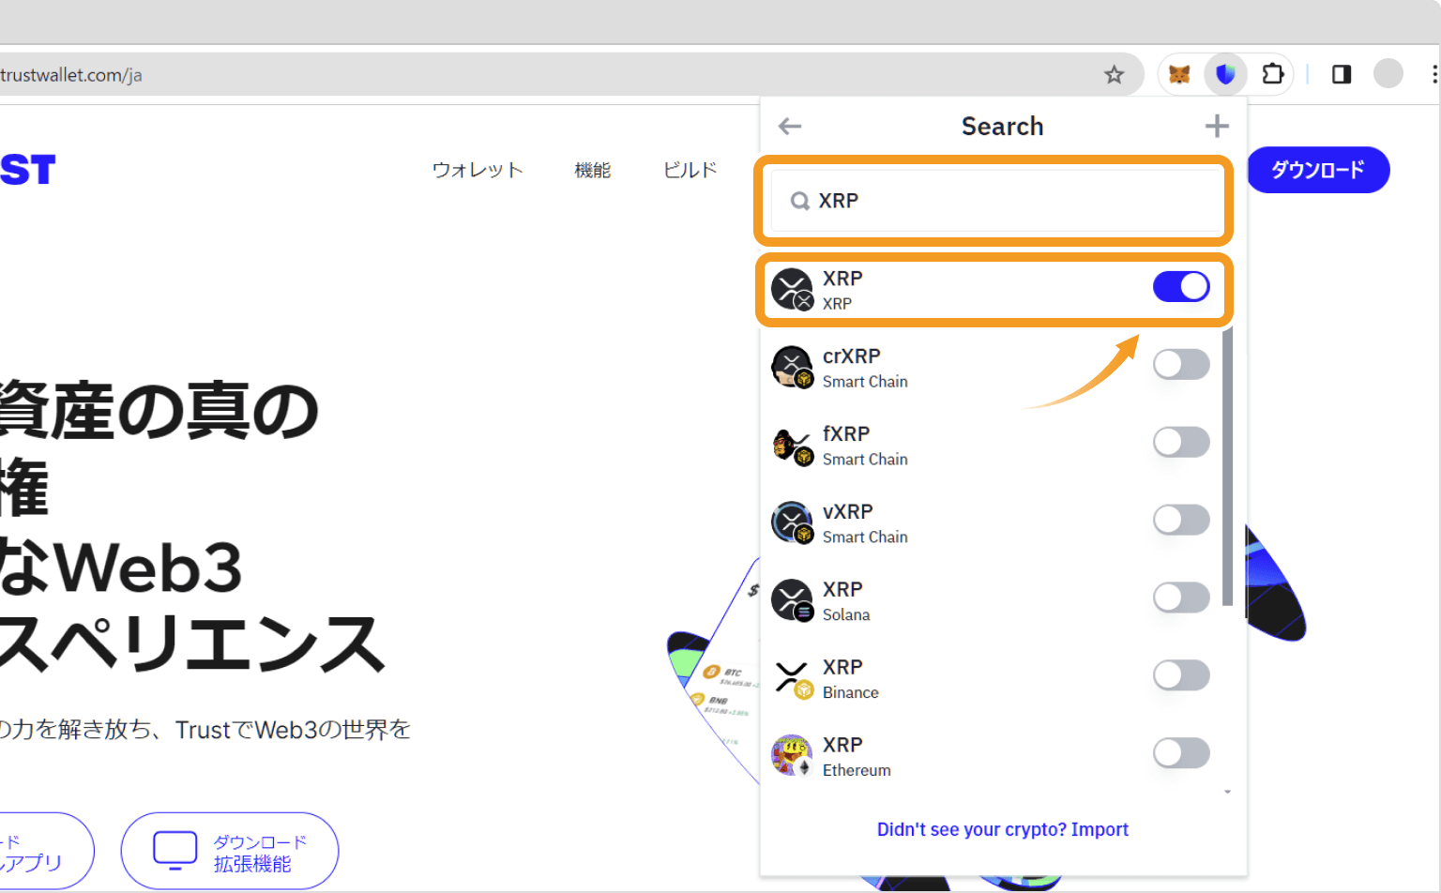Open the Extensions puzzle-piece menu

(1272, 74)
